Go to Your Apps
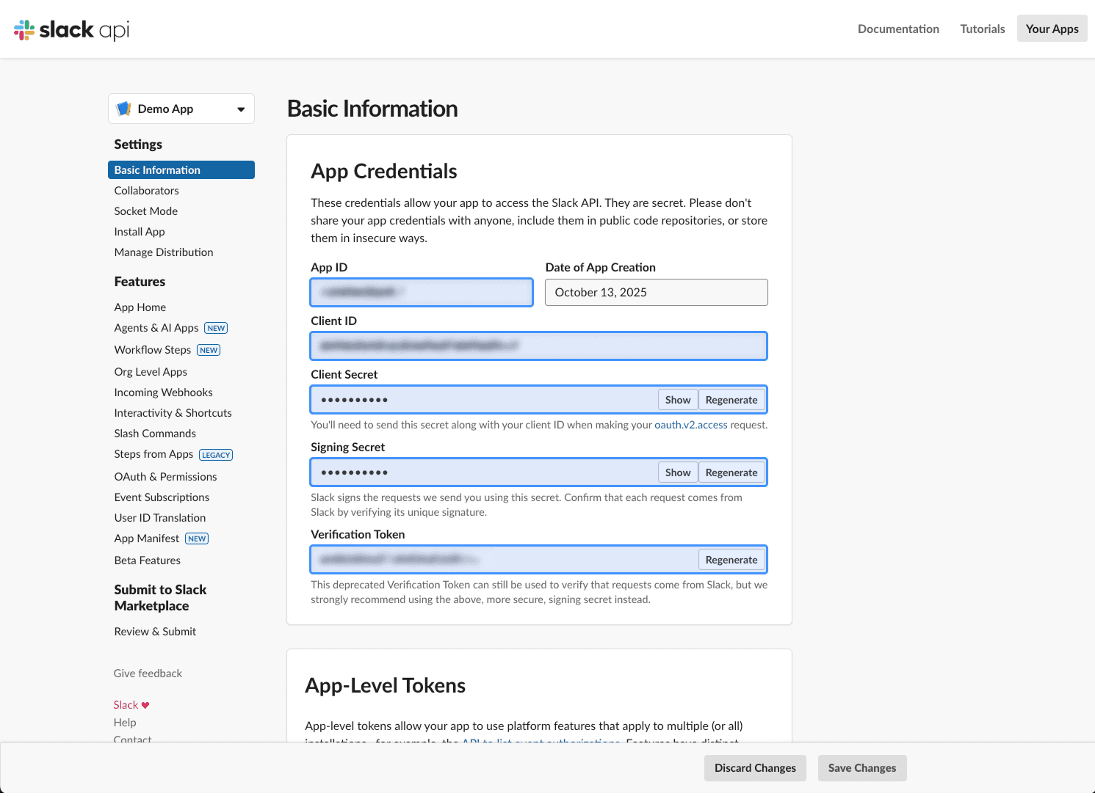 1052,29
